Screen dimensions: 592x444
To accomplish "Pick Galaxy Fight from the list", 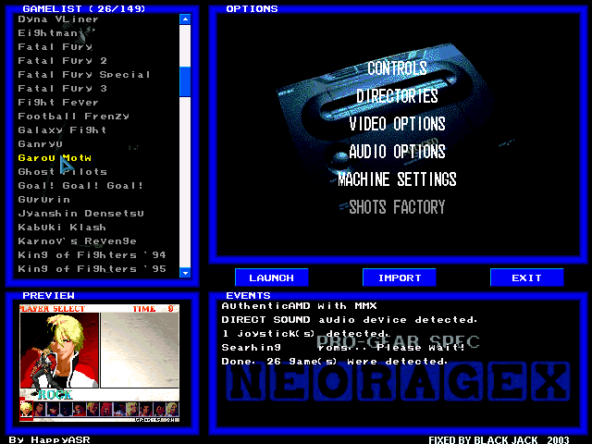I will [x=62, y=129].
